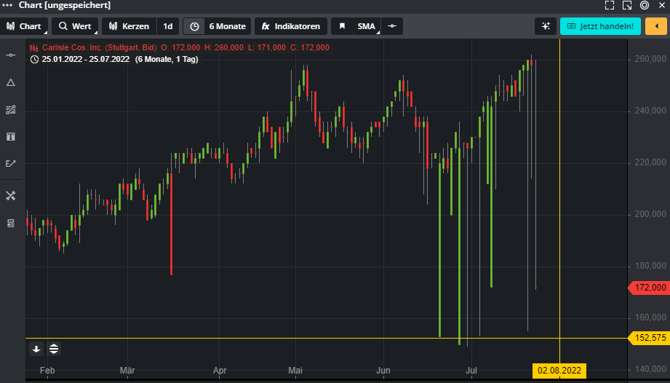This screenshot has height=383, width=670.
Task: Open the Chart dropdown menu
Action: point(24,26)
